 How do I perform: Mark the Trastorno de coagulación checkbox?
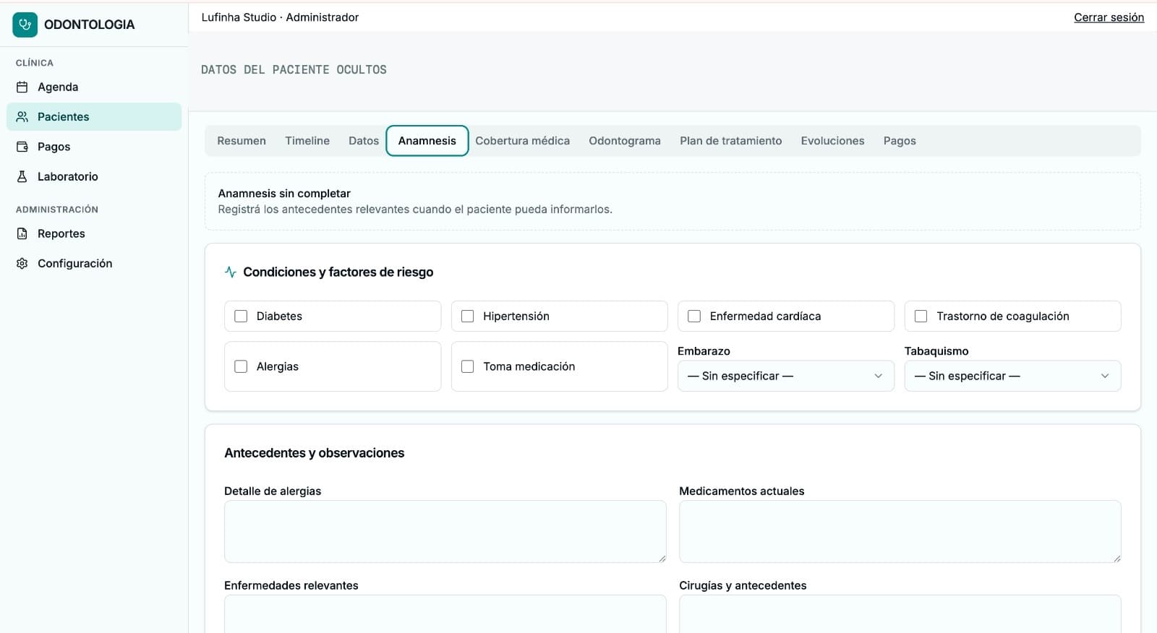(x=921, y=316)
